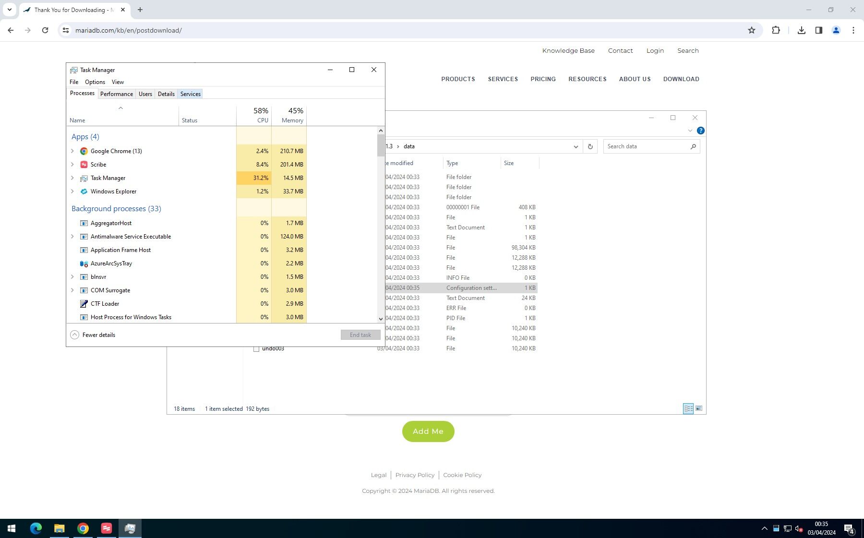Open the address path history dropdown in Explorer
864x538 pixels.
tap(576, 146)
